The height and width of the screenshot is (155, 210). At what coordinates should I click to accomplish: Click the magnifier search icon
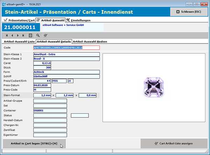[38, 35]
